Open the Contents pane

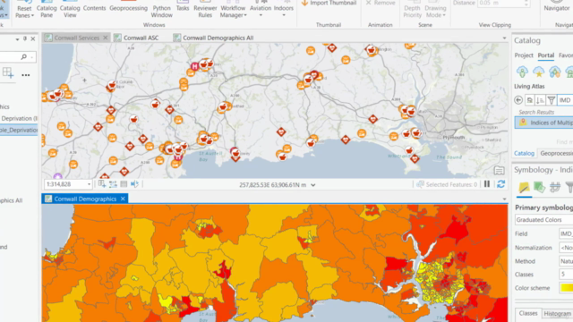pos(94,7)
